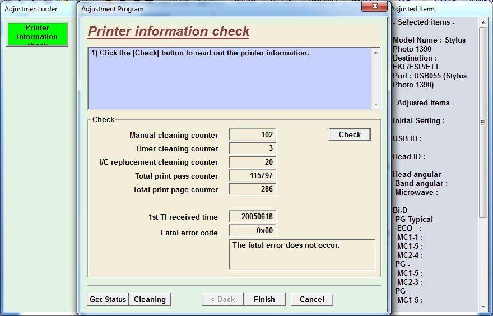Cancel the printer information check
This screenshot has width=493, height=316.
click(311, 299)
